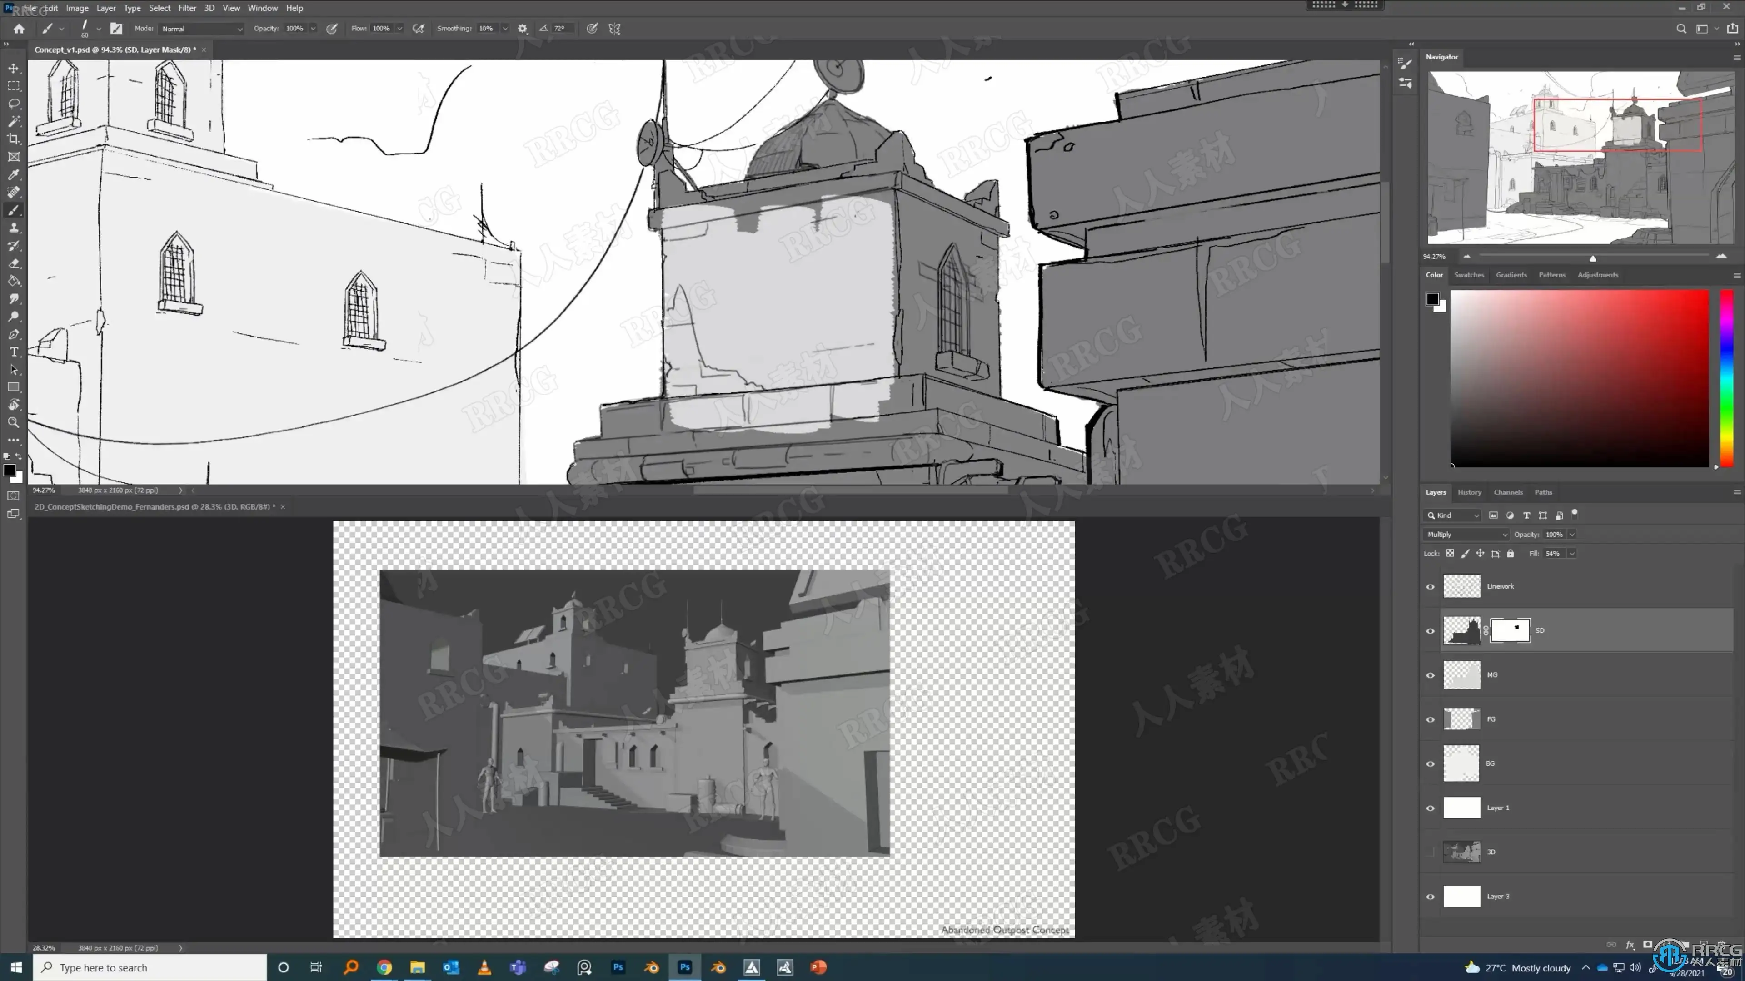Open the Filter menu

point(187,8)
